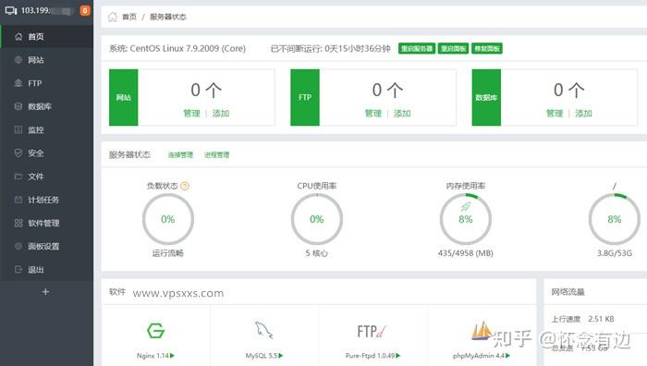Click 添加 under the FTP card
This screenshot has width=647, height=366.
pyautogui.click(x=402, y=114)
